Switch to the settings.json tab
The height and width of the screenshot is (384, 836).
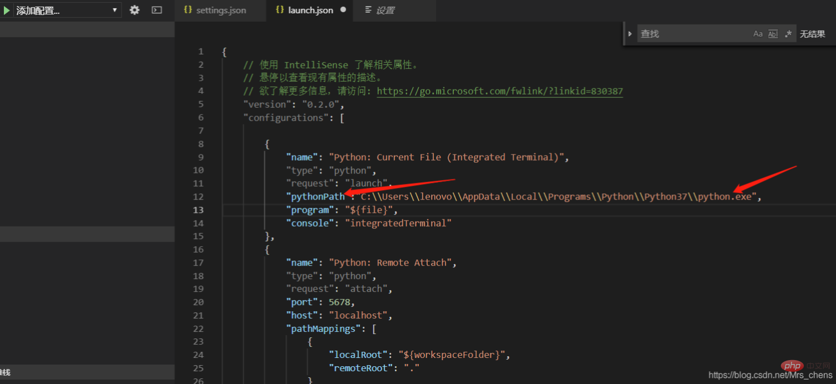click(221, 10)
